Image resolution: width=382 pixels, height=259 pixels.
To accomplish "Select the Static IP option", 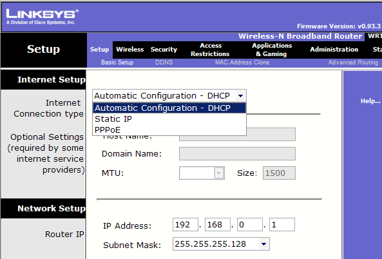I will tap(169, 119).
